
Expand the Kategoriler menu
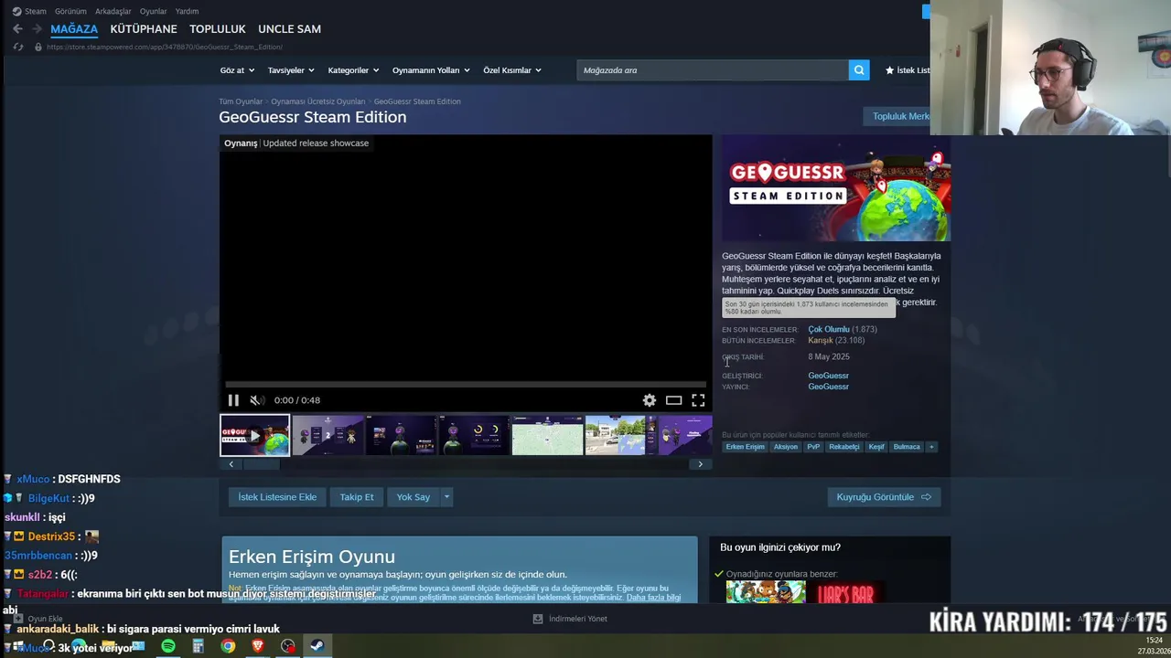(353, 70)
